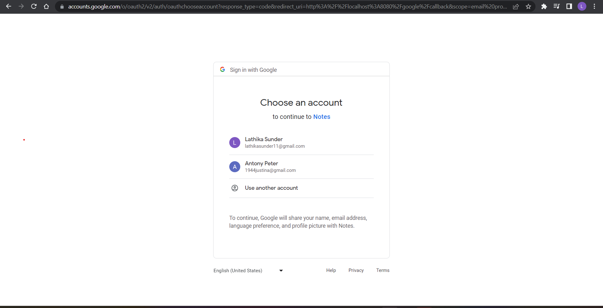
Task: Bookmark this page with the star
Action: 528,6
